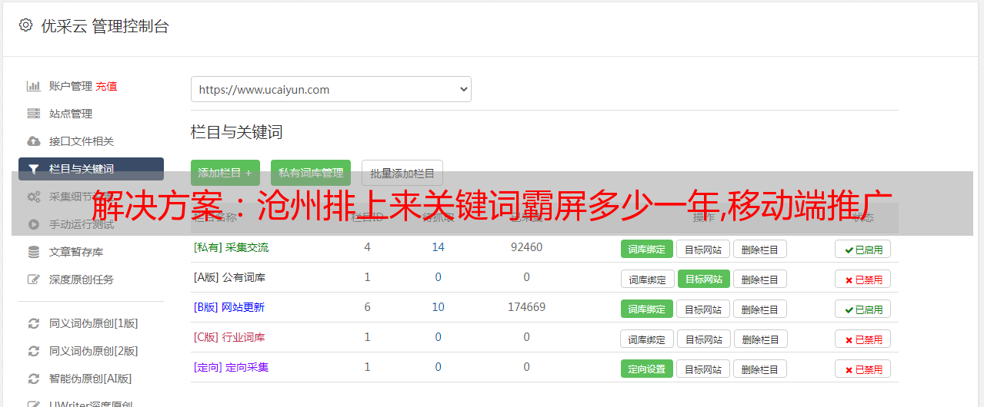Screen dimensions: 984x407
Task: Click 删除栏目 for 网站更新 row
Action: (760, 309)
